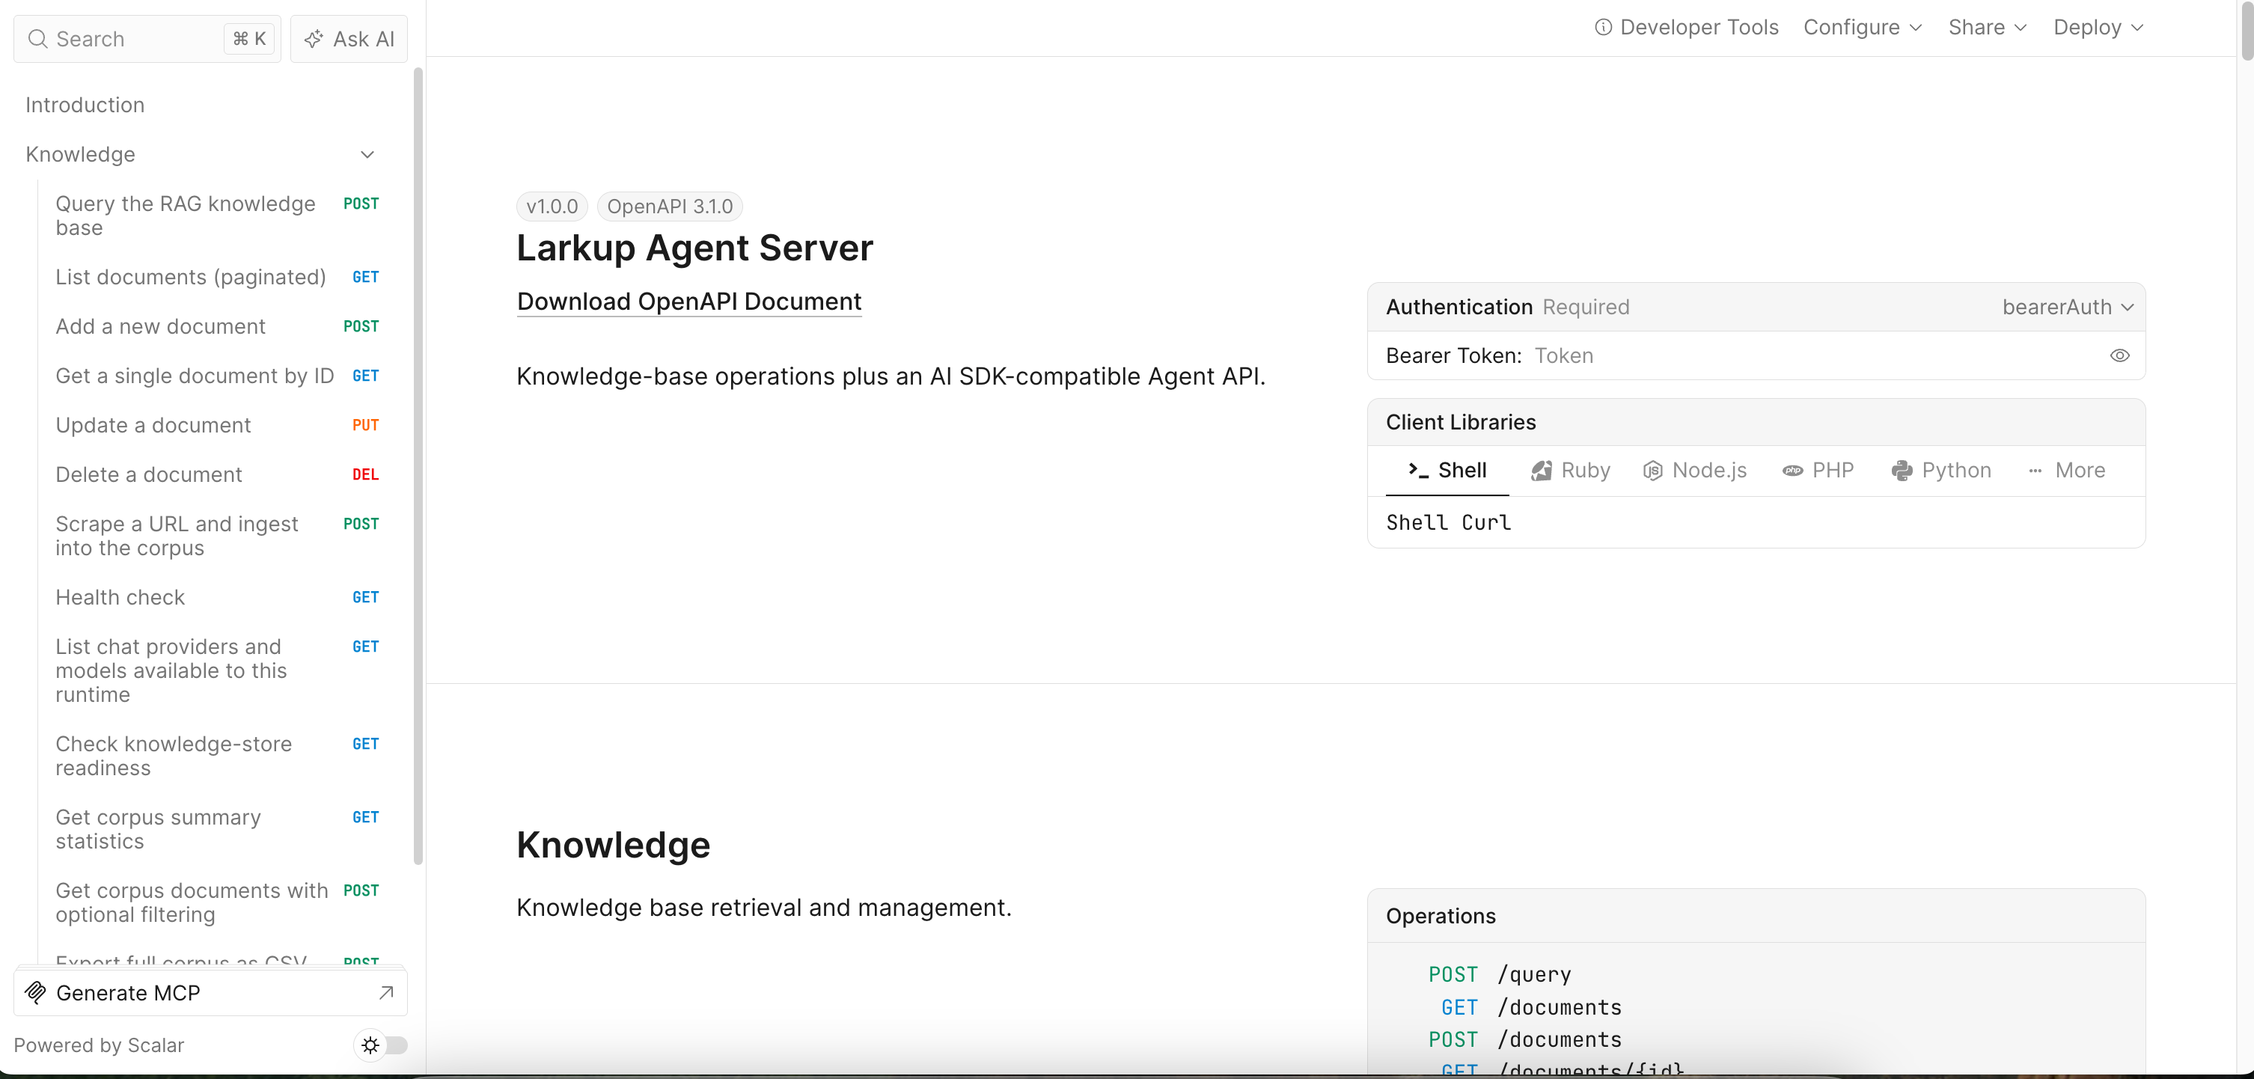Image resolution: width=2254 pixels, height=1079 pixels.
Task: Open Delete a document entry
Action: pos(217,474)
